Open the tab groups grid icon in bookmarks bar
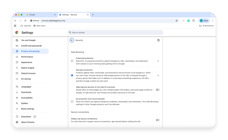 pyautogui.click(x=15, y=26)
